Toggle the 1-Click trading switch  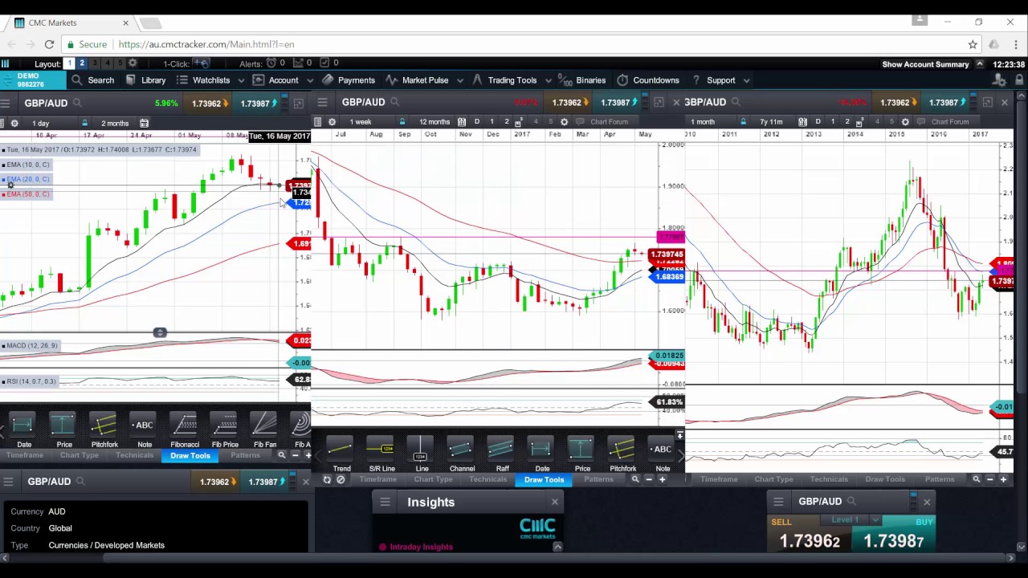tap(202, 63)
